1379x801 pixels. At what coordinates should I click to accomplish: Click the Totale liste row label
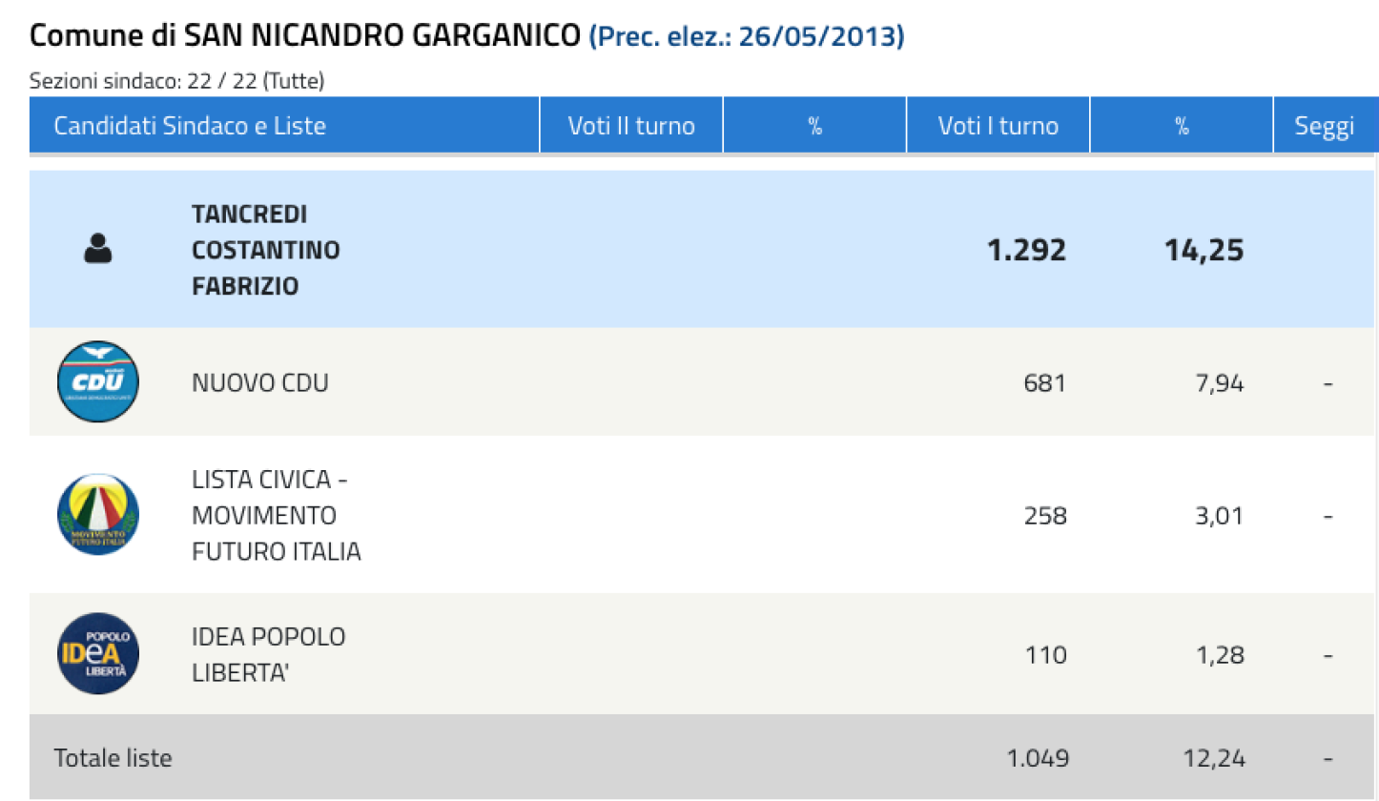[113, 759]
